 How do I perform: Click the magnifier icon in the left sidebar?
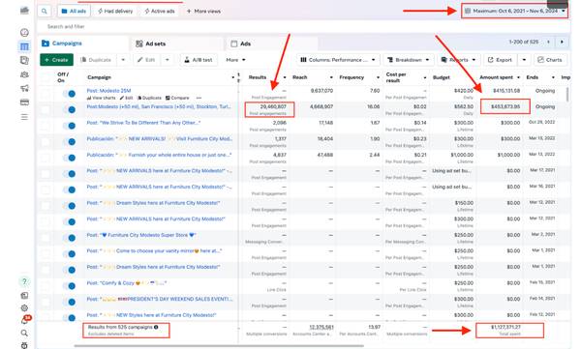coord(24,334)
